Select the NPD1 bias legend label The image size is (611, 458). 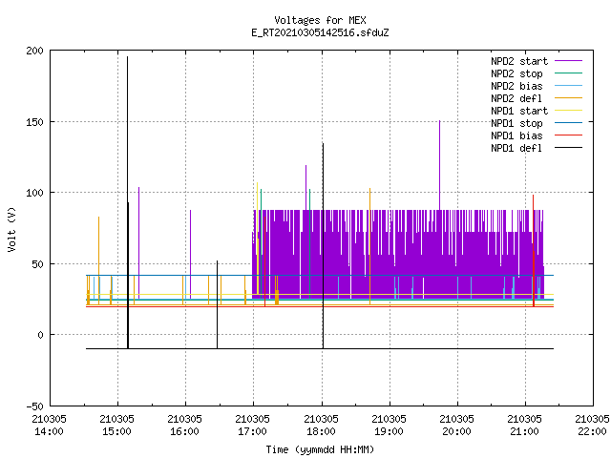[x=516, y=135]
